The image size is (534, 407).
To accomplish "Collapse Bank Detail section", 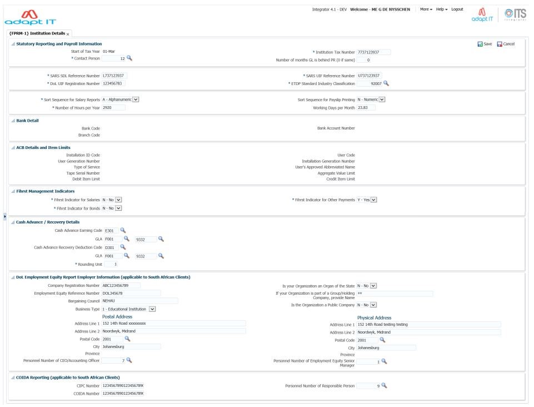I will point(13,121).
